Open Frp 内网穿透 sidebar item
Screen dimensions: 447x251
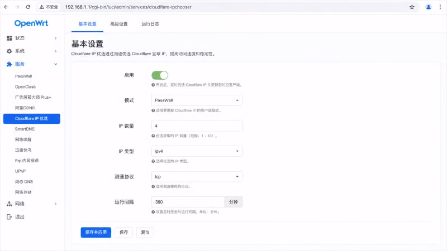click(x=27, y=161)
